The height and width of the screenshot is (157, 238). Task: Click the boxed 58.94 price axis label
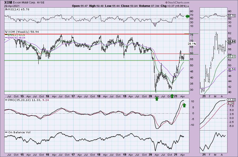click(231, 41)
